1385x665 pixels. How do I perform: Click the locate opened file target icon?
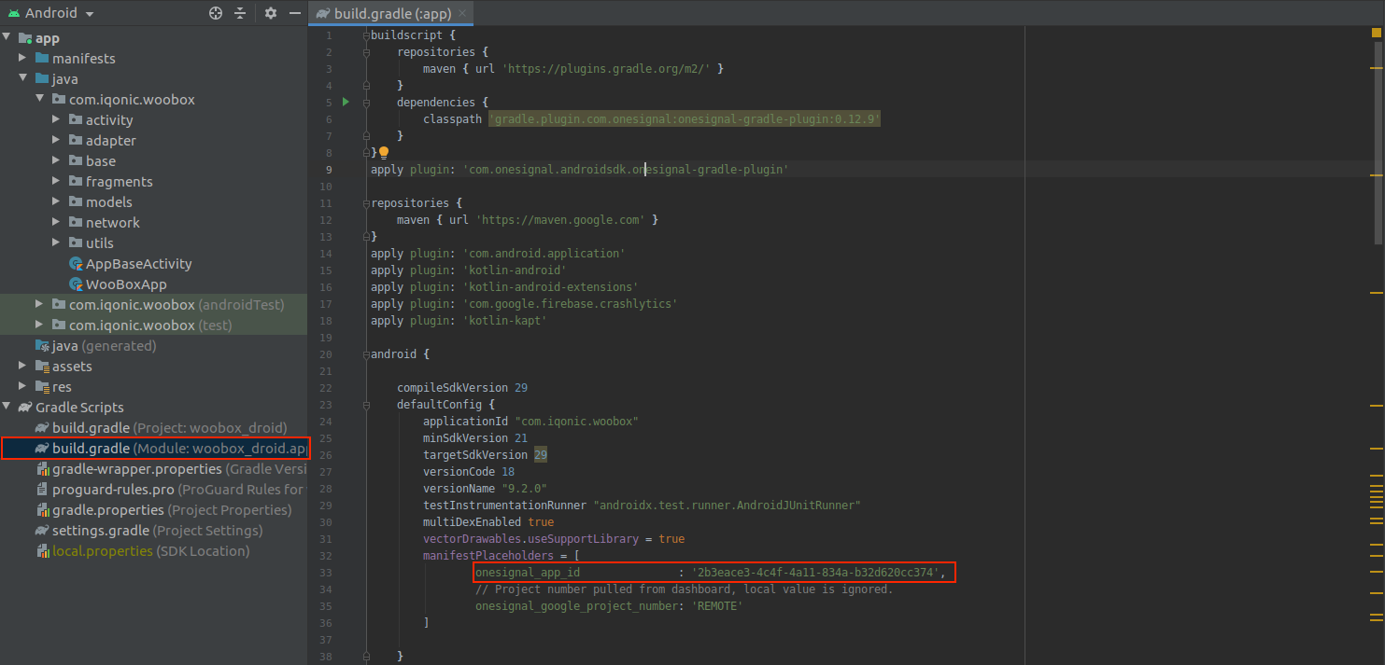(x=216, y=13)
